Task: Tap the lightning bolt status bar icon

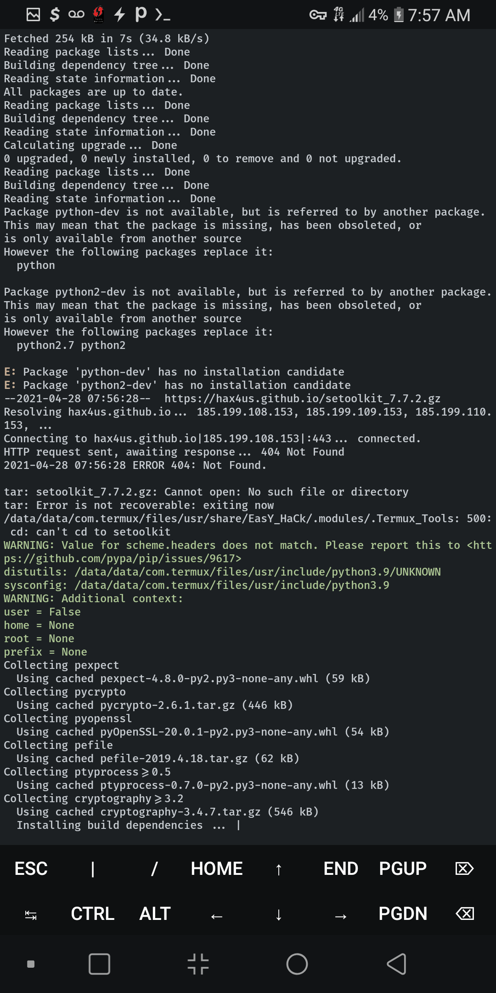Action: 119,15
